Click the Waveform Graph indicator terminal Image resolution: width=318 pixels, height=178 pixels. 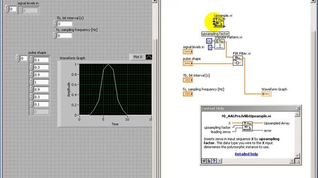coord(266,94)
